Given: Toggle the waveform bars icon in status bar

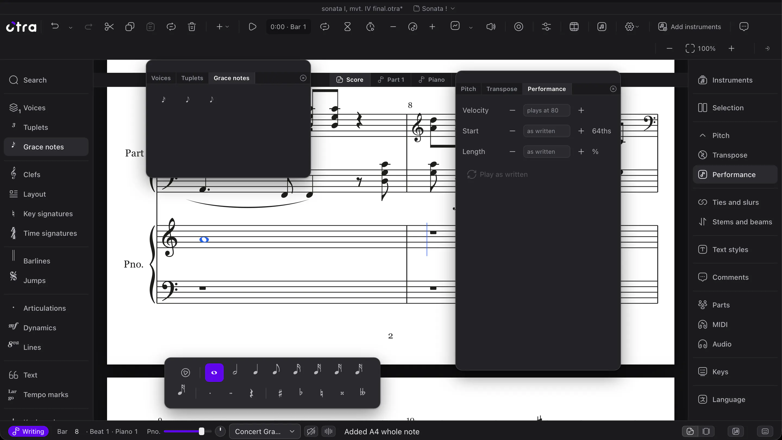Looking at the screenshot, I should click(x=329, y=431).
